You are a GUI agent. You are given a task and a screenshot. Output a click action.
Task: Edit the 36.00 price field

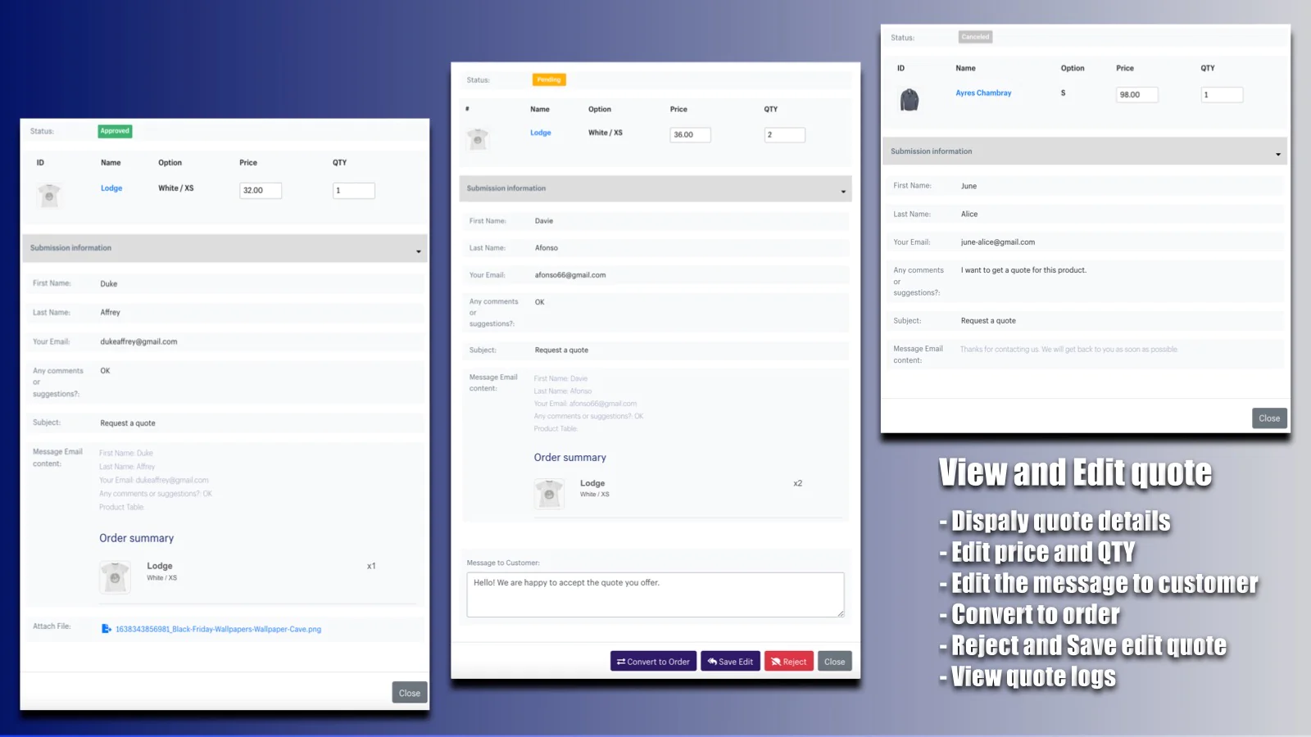coord(690,135)
